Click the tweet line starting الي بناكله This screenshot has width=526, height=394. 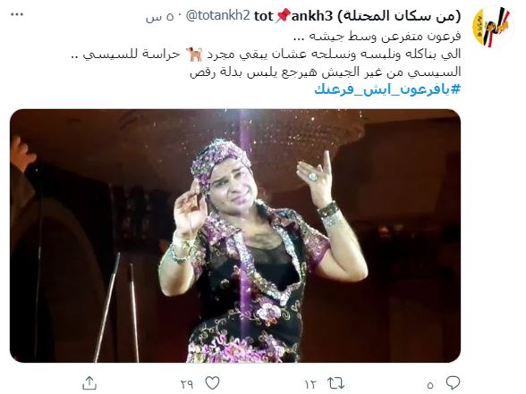[266, 54]
